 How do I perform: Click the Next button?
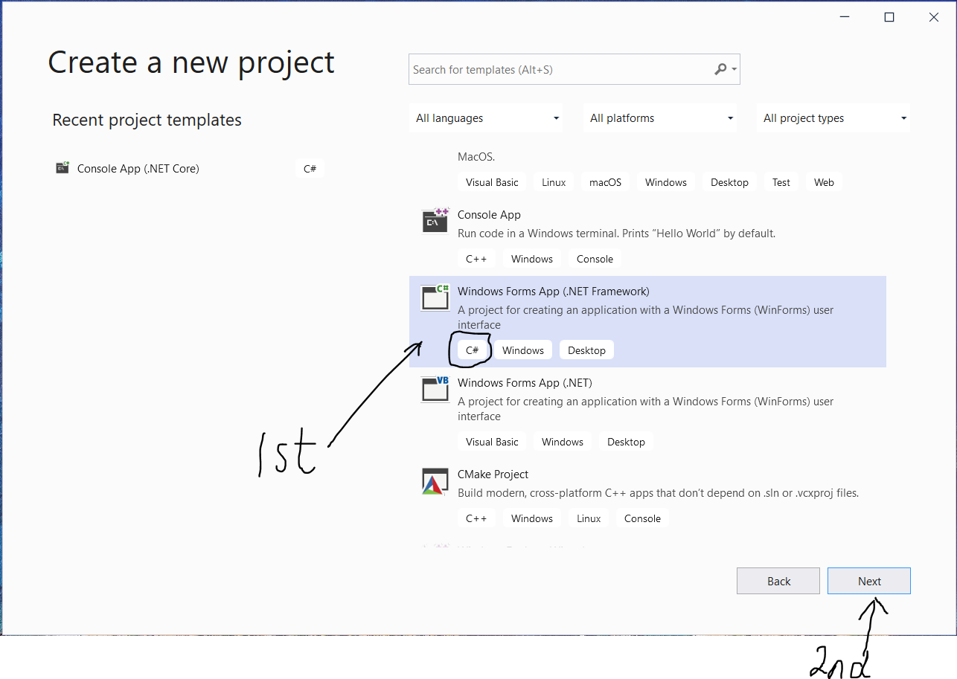(x=869, y=582)
